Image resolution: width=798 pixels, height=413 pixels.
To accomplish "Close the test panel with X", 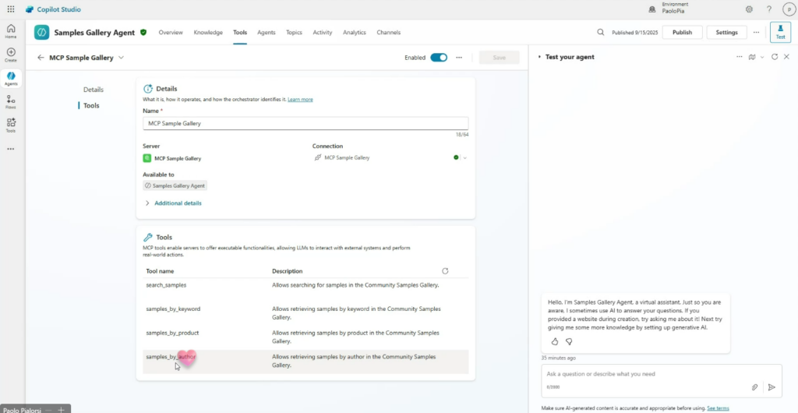I will [x=787, y=57].
